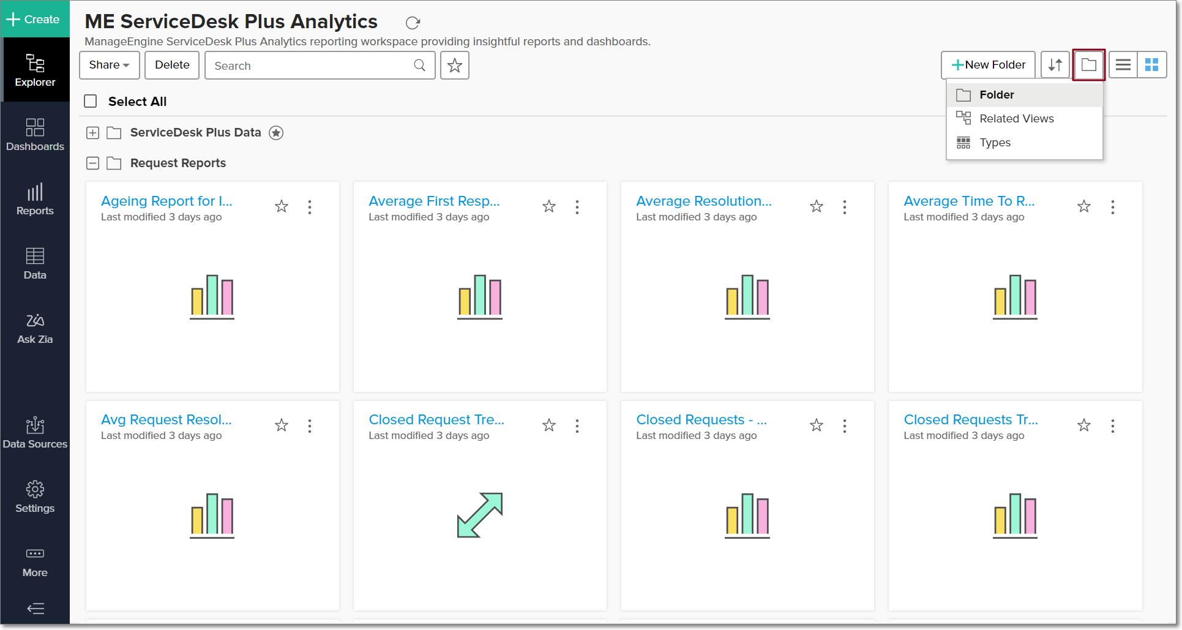The width and height of the screenshot is (1182, 630).
Task: Collapse the Request Reports folder
Action: 92,163
